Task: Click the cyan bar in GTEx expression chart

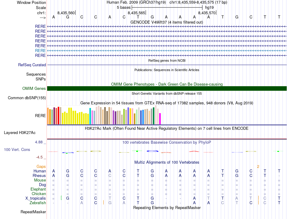Action: [x=90, y=116]
